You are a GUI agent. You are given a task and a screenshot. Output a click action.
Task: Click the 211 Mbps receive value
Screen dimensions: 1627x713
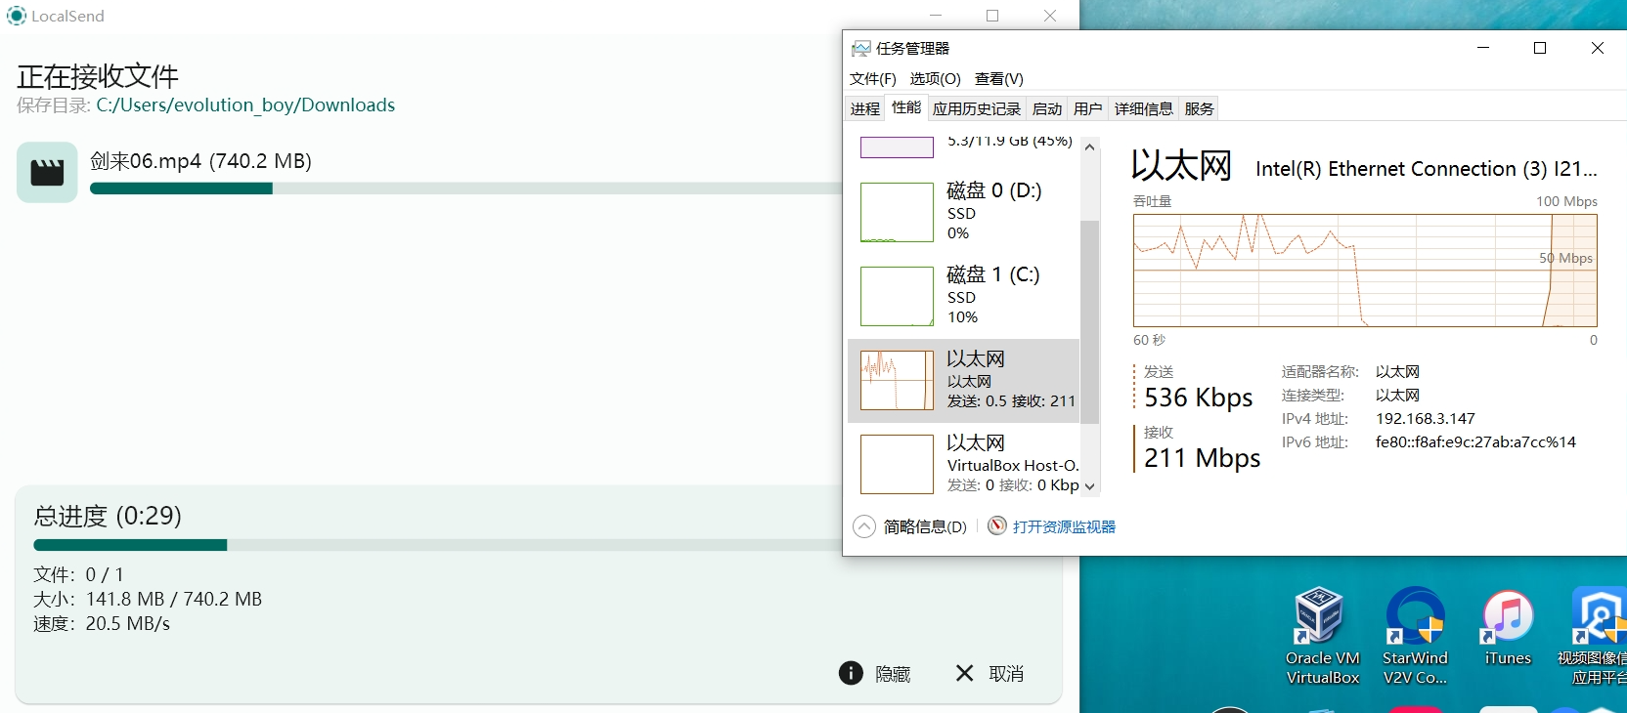[x=1203, y=458]
